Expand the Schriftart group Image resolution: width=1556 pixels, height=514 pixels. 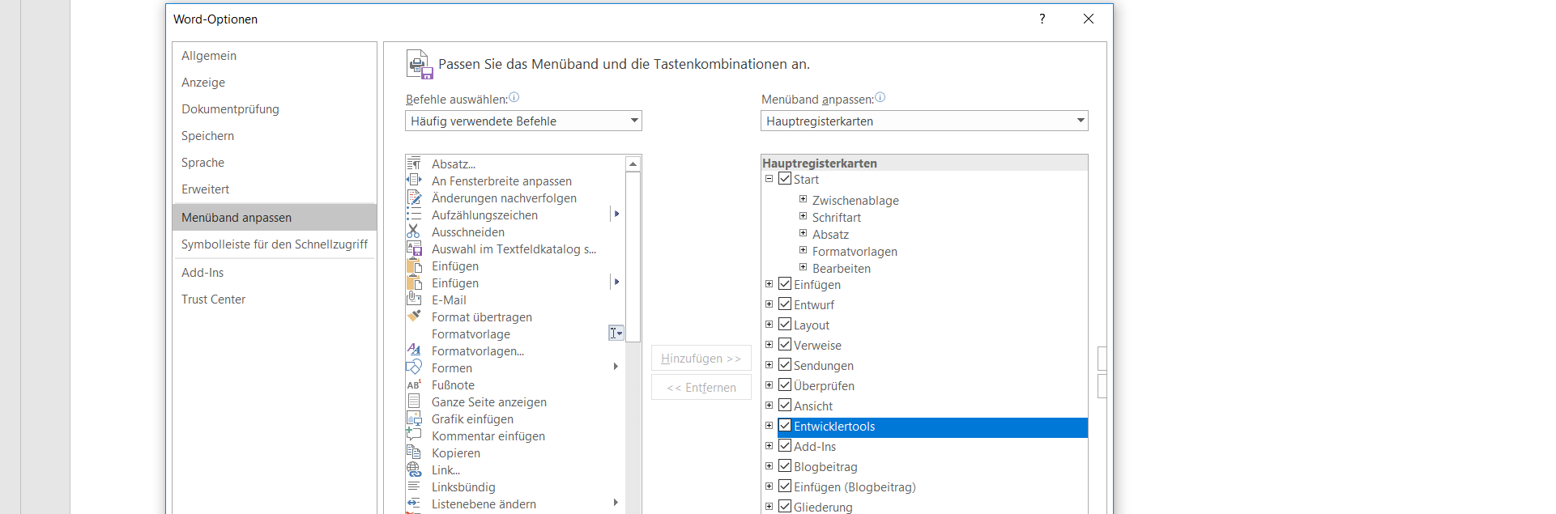tap(803, 216)
